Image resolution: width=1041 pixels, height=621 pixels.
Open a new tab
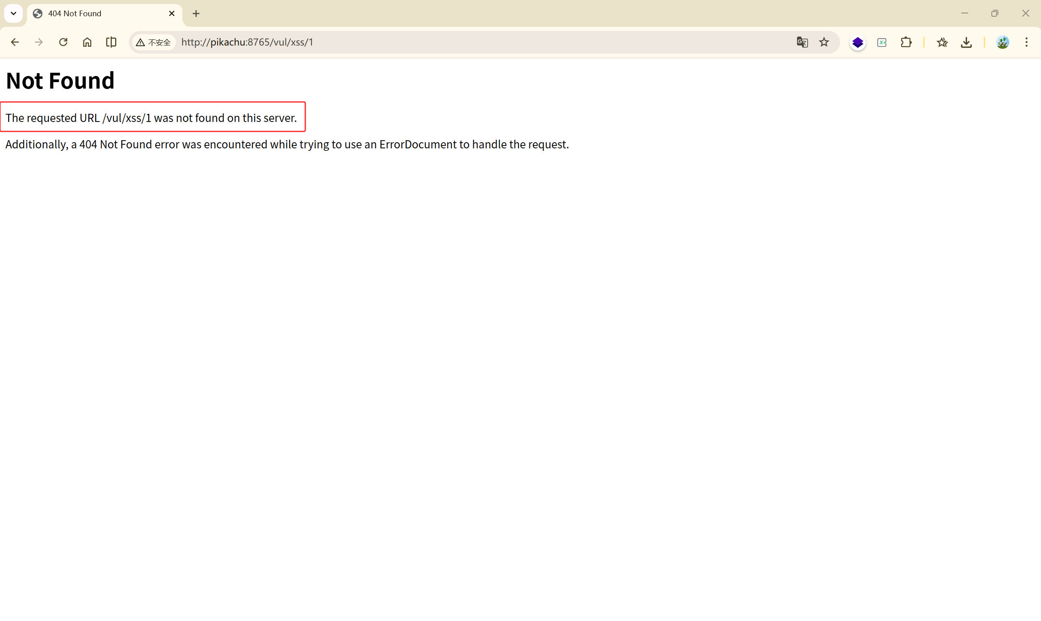click(196, 13)
